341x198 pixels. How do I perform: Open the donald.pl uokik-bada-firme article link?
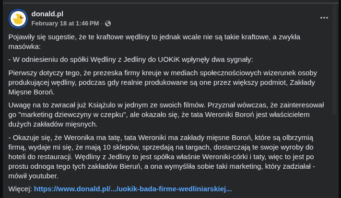point(133,189)
